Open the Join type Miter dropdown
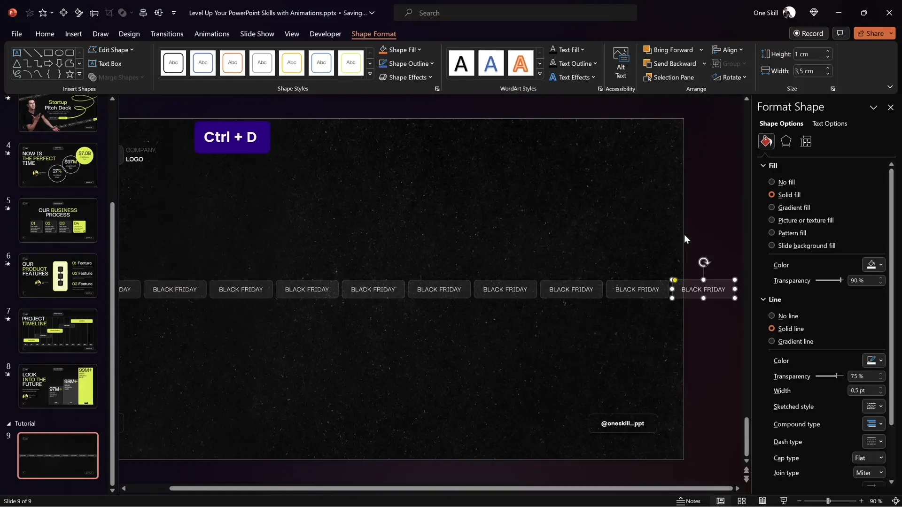The image size is (902, 507). (x=869, y=473)
